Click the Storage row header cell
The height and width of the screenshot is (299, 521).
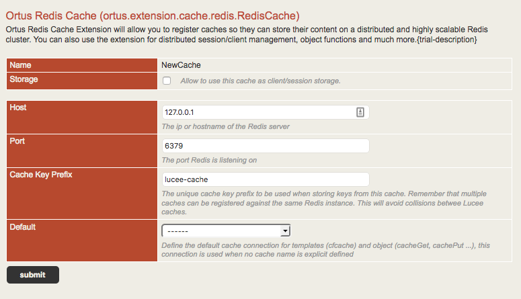(x=81, y=81)
